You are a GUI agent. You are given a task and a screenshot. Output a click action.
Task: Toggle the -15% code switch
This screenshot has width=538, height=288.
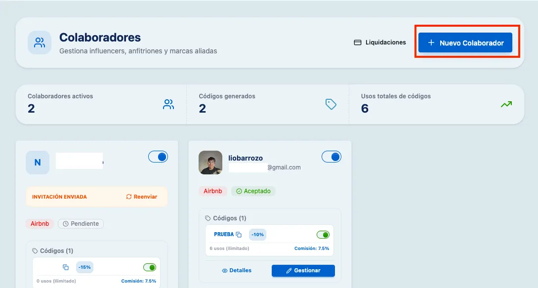[150, 267]
